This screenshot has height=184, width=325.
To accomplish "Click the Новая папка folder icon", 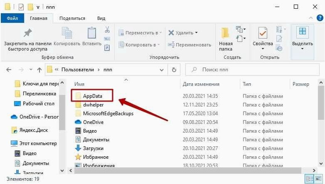I will click(x=225, y=33).
